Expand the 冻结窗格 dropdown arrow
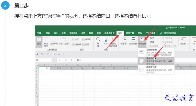This screenshot has height=106, width=196. click(x=142, y=46)
